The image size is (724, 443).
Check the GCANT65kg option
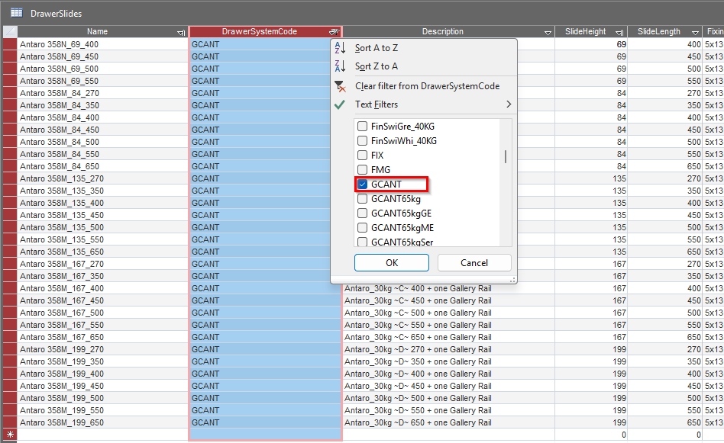363,199
